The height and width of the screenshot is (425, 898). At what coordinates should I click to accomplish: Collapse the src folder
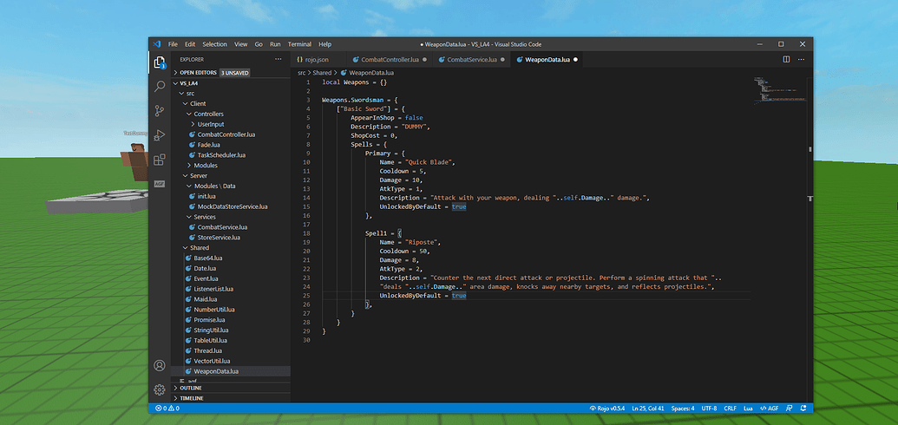coord(231,94)
